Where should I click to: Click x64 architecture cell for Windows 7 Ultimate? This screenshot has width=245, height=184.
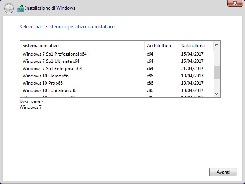pos(150,61)
